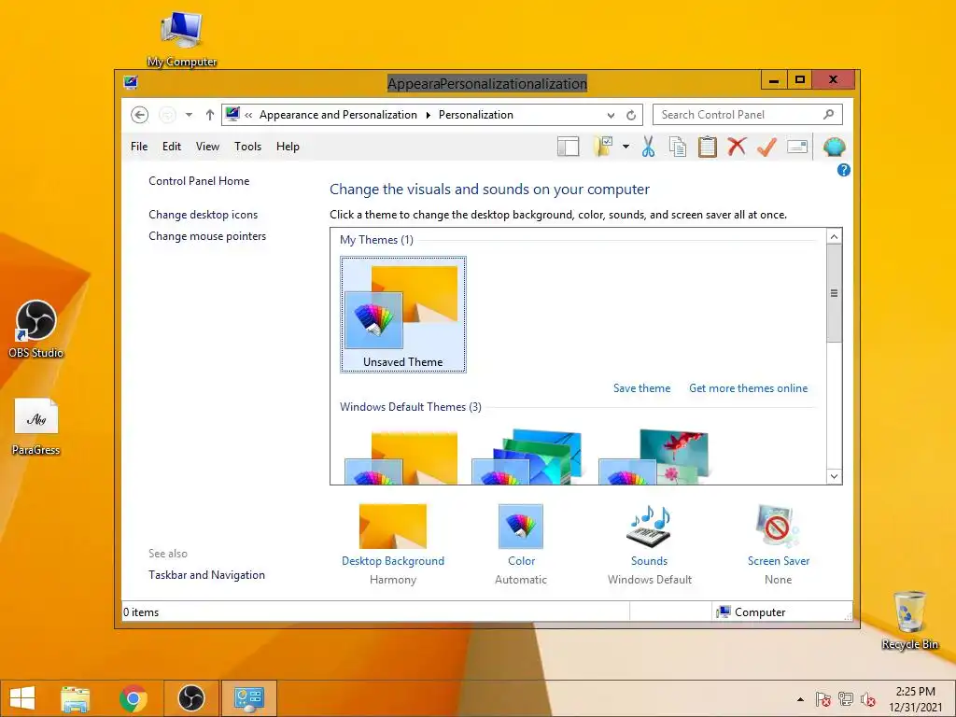The width and height of the screenshot is (956, 717).
Task: Open the Windows Start button
Action: [x=22, y=698]
